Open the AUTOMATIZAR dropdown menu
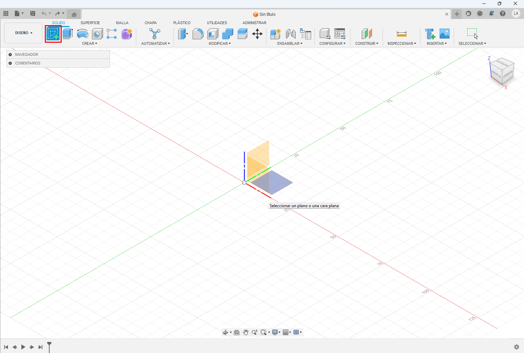The height and width of the screenshot is (353, 524). pyautogui.click(x=155, y=43)
